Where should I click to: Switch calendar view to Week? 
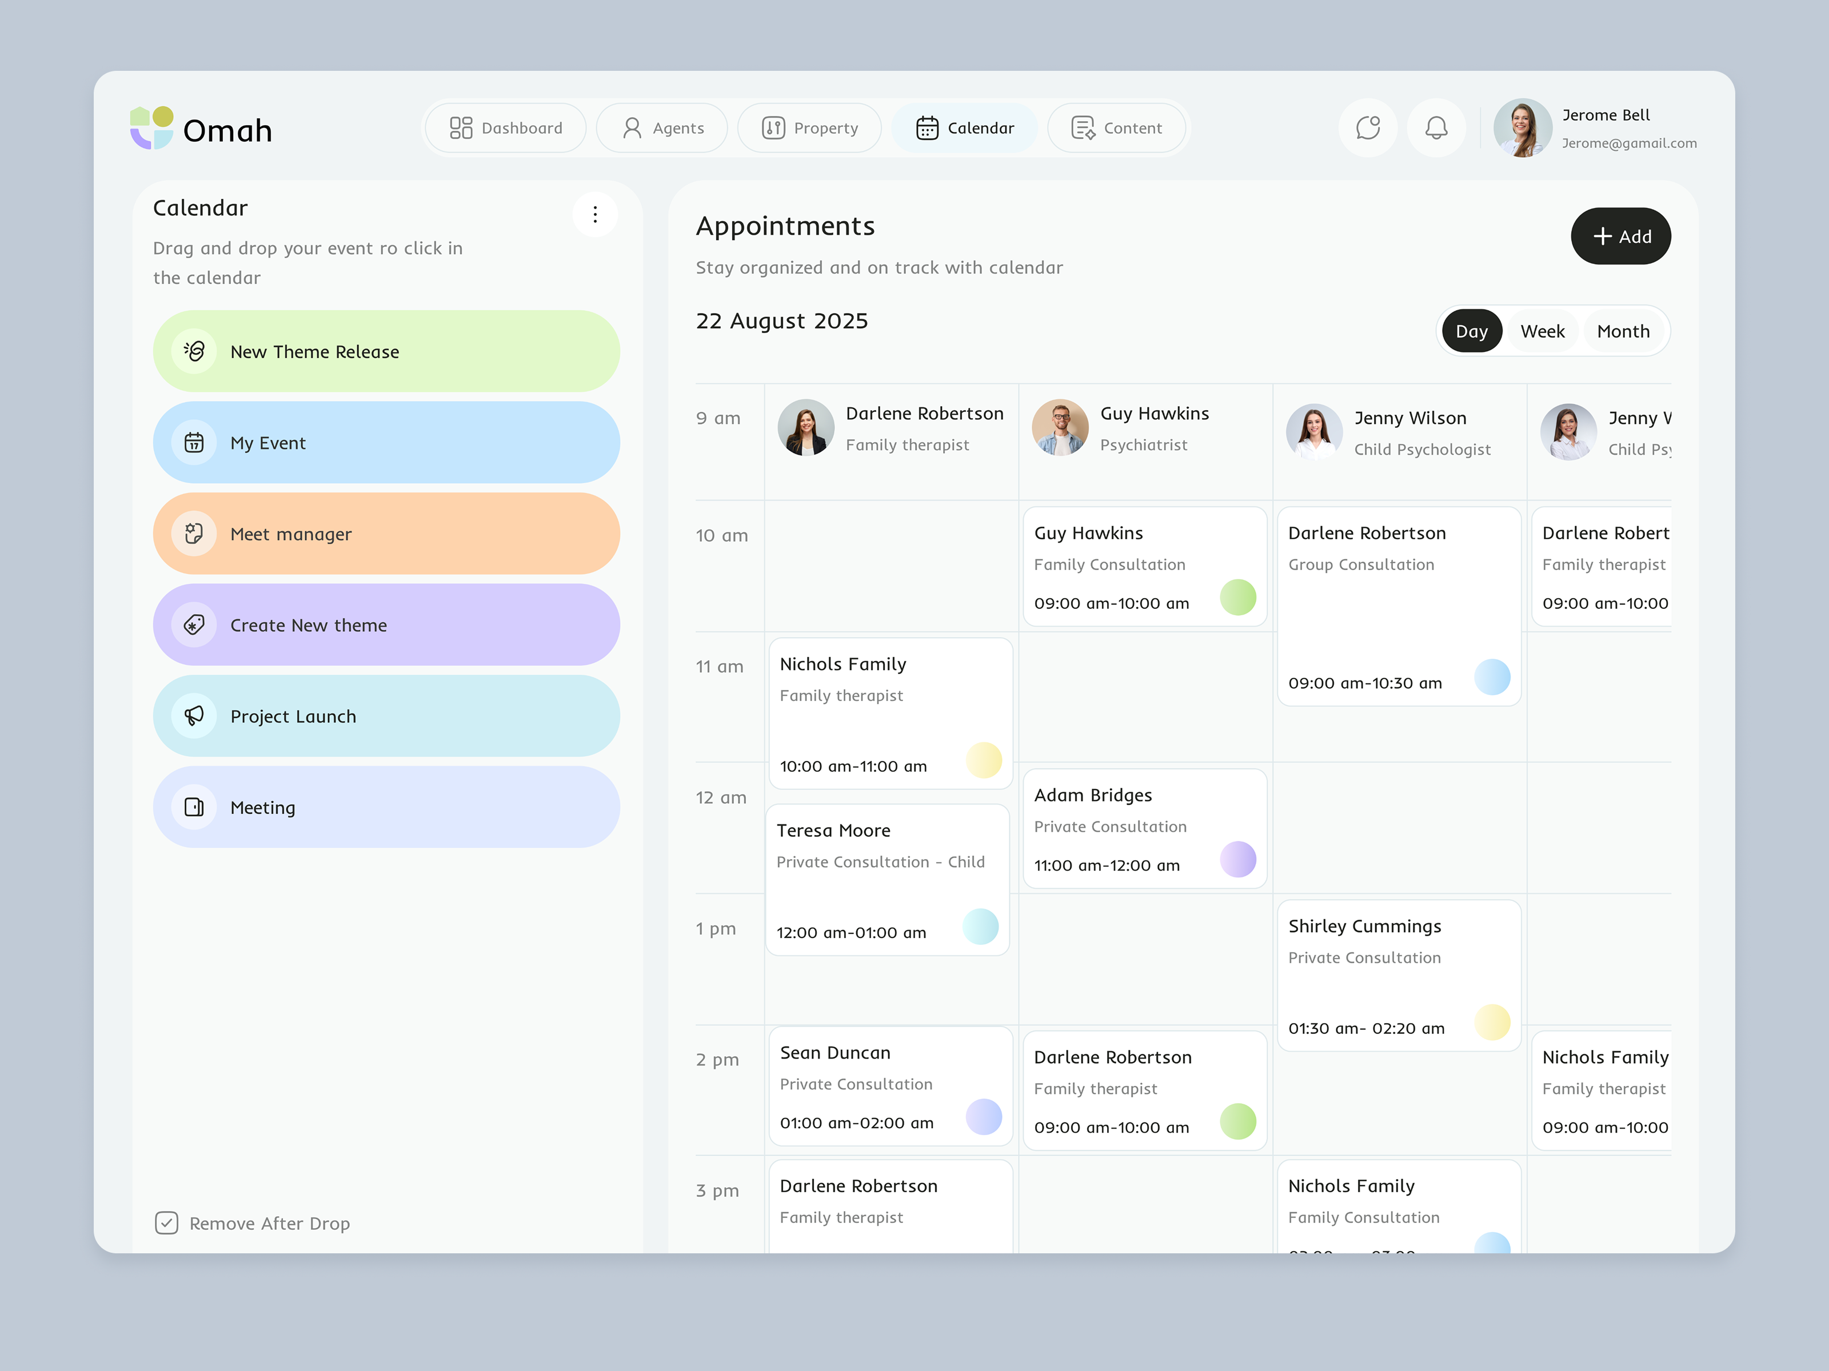1542,331
